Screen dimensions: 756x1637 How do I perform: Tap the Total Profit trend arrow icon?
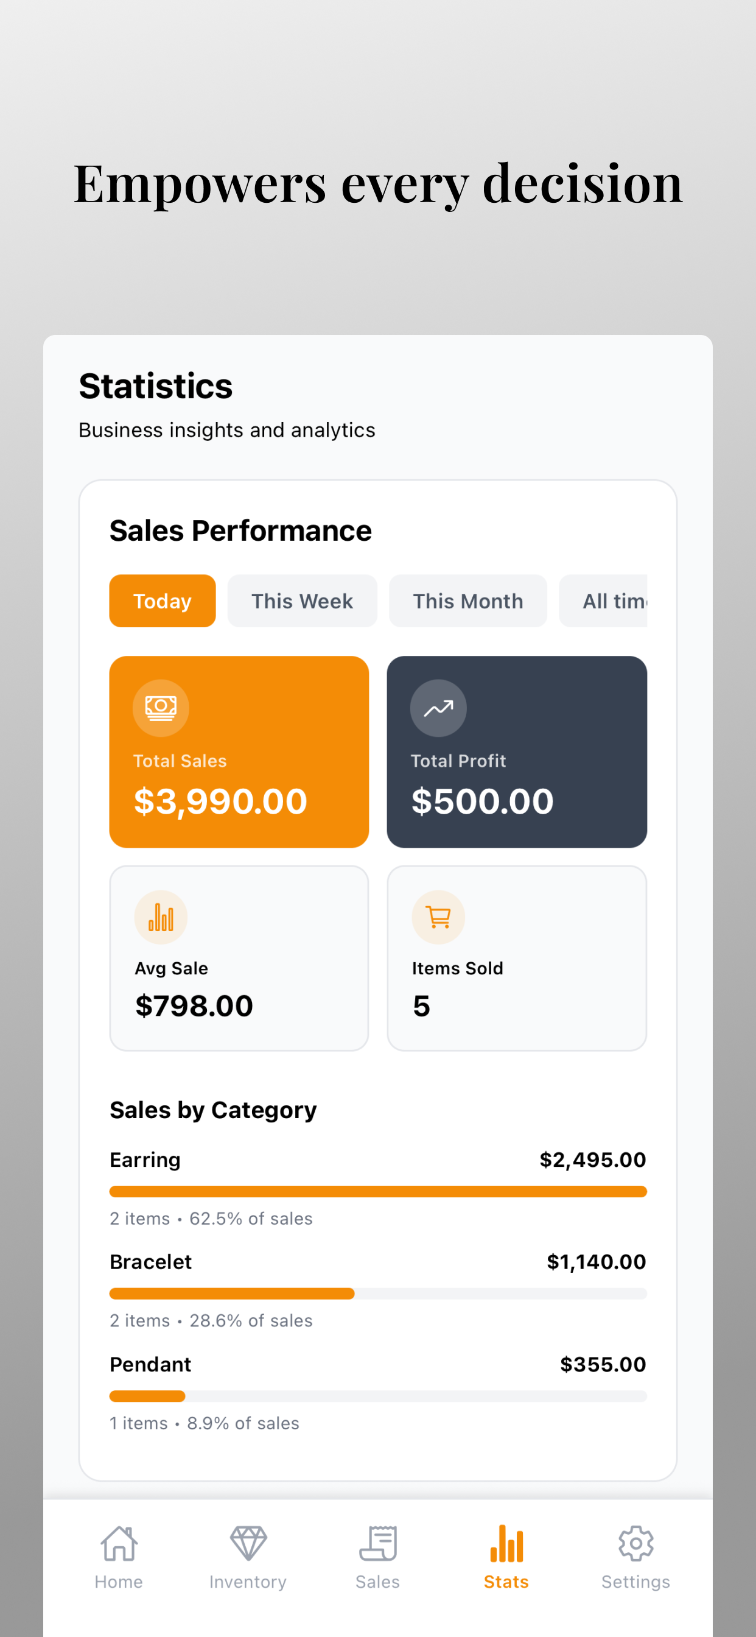[438, 708]
